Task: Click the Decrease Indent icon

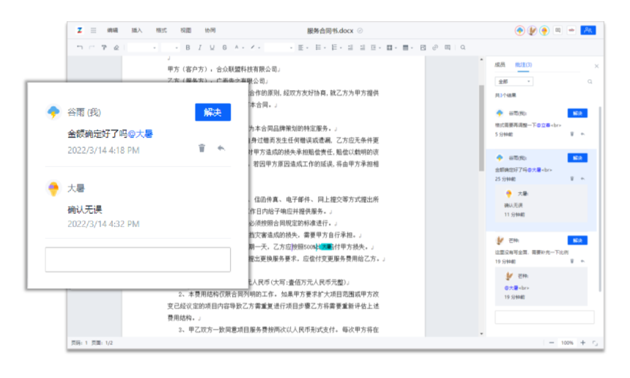Action: pos(350,48)
